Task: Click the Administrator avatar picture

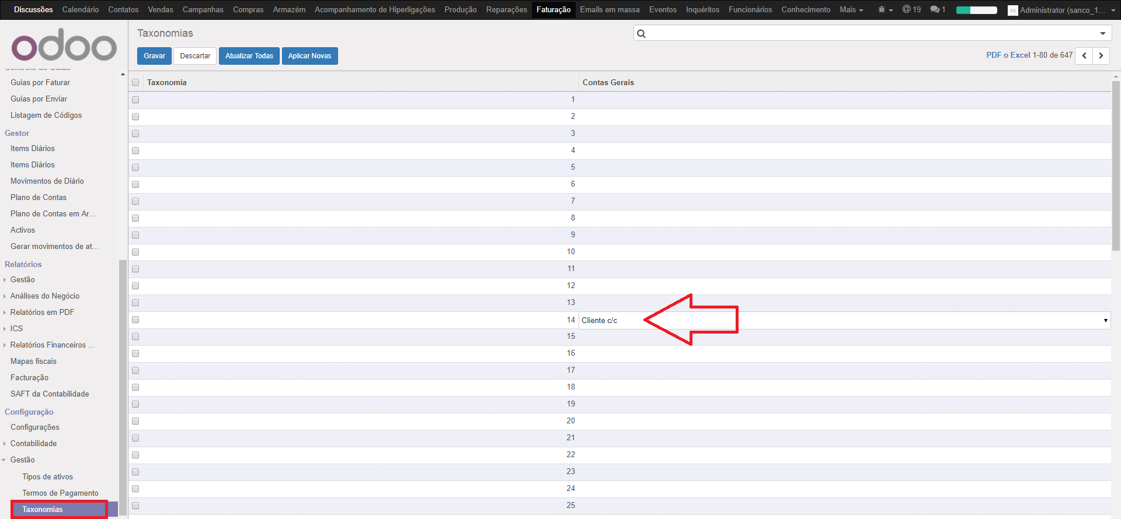Action: point(1013,10)
